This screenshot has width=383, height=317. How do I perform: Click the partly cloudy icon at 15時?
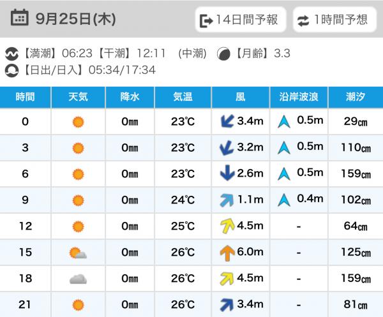pyautogui.click(x=78, y=253)
